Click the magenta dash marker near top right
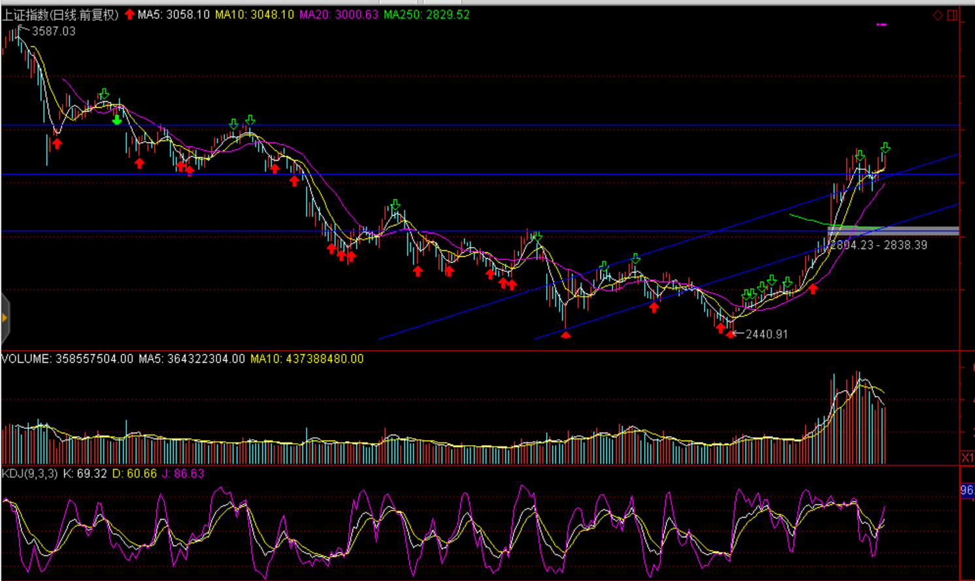Screen dimensions: 975x581 coord(882,25)
